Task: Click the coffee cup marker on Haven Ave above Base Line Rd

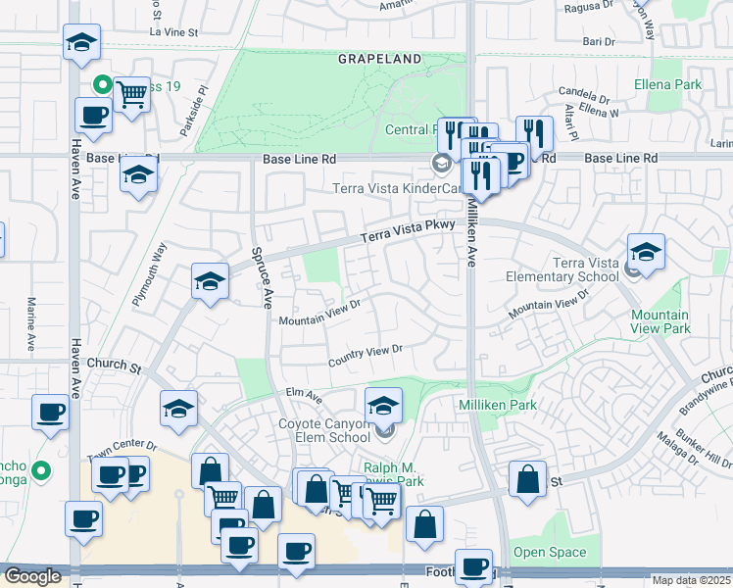Action: point(93,116)
